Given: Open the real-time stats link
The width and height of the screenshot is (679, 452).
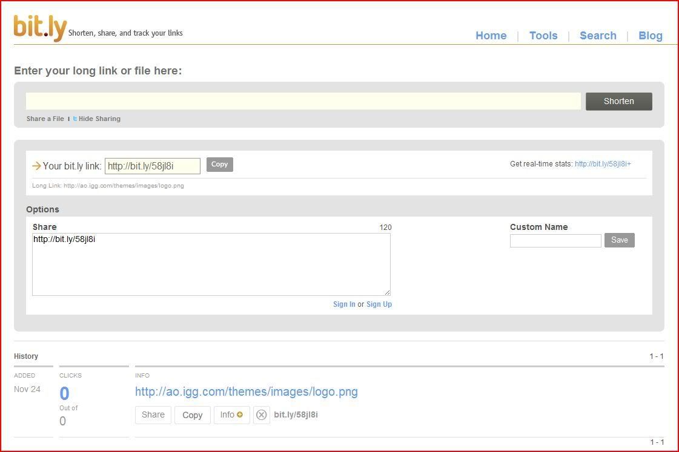Looking at the screenshot, I should [603, 164].
